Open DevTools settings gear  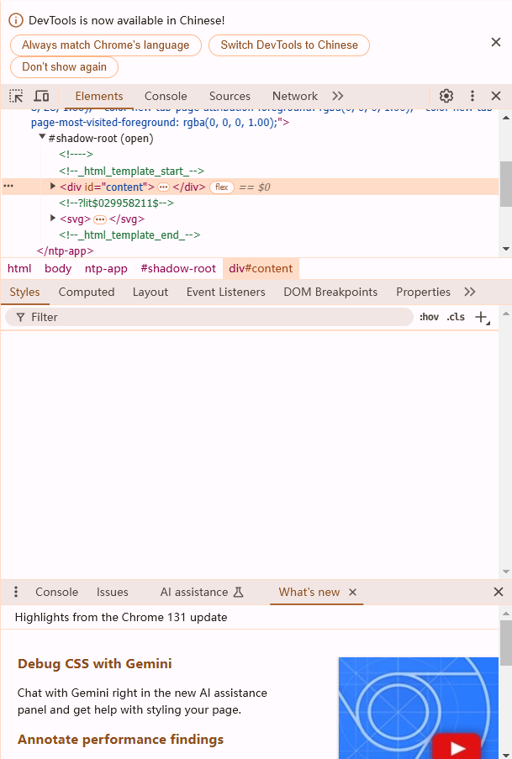[x=446, y=96]
